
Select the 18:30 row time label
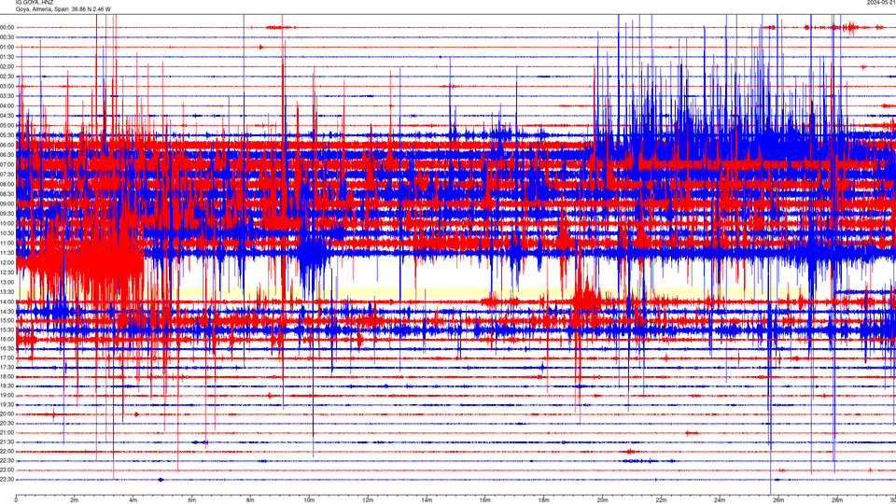[x=7, y=385]
